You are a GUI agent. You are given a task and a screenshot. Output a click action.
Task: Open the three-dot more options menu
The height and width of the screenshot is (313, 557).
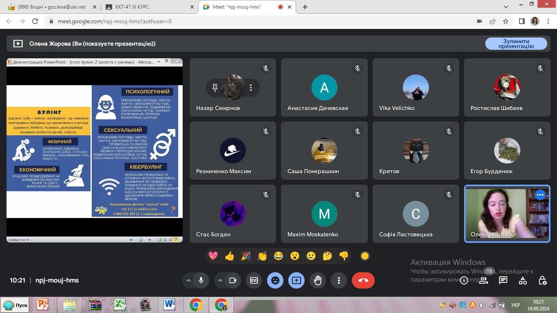(x=339, y=280)
